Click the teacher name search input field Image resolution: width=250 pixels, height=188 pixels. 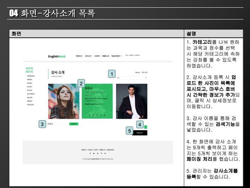point(61,124)
